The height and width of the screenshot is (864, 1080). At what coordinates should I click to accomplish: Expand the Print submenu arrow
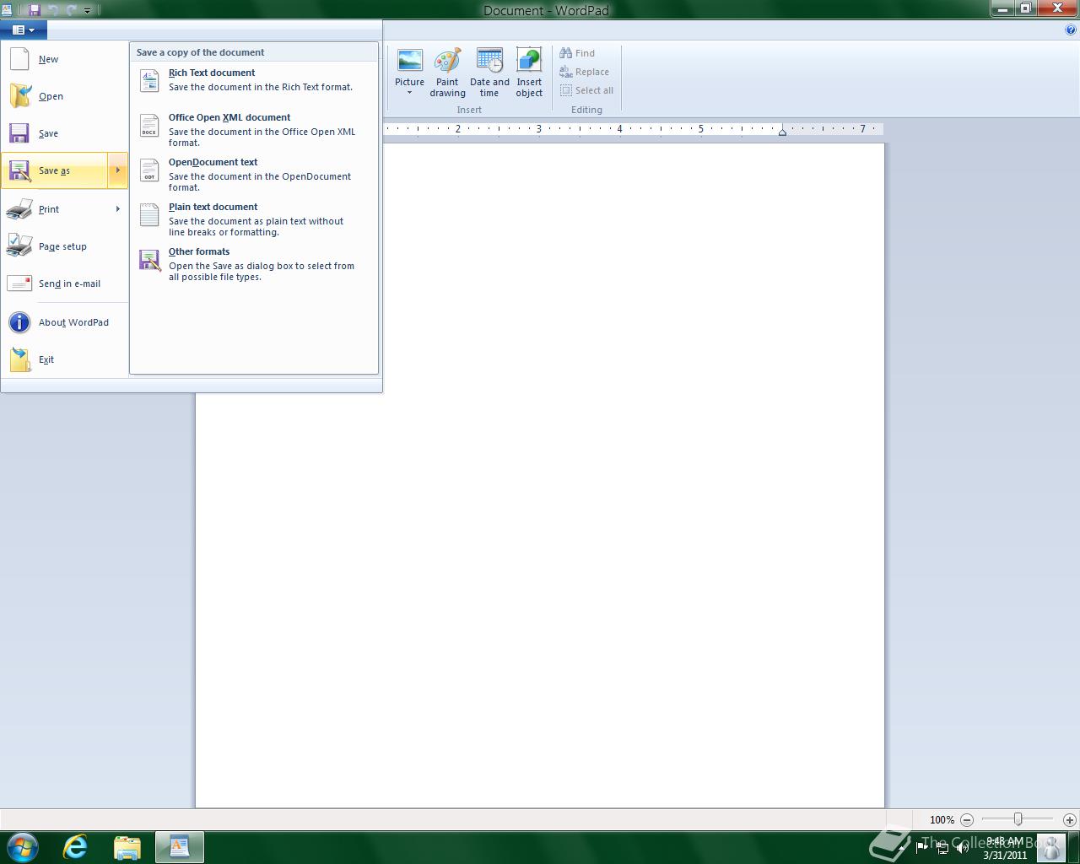[118, 209]
